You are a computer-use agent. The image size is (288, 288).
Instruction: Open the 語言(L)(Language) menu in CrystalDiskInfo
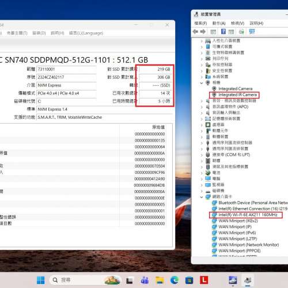pos(86,33)
